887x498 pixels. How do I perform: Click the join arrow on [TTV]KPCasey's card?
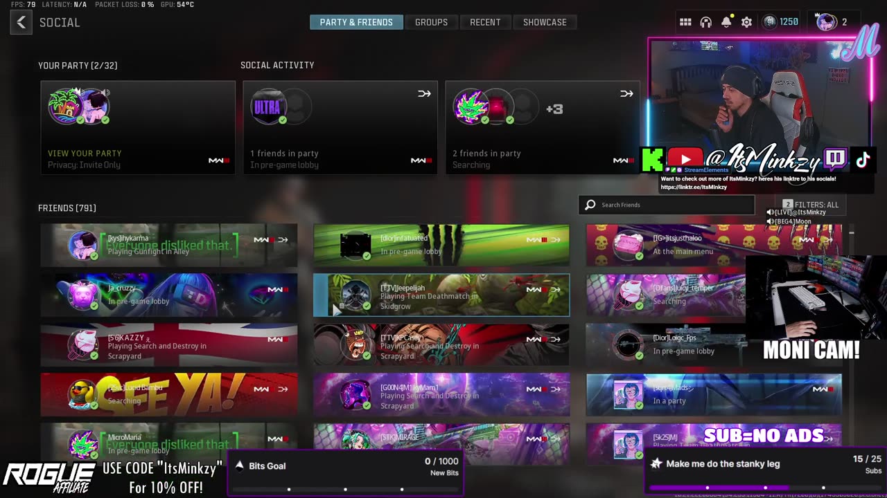(x=555, y=340)
